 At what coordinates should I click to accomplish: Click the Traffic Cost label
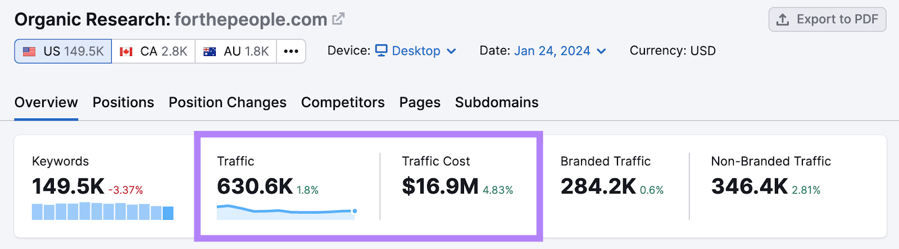tap(436, 162)
